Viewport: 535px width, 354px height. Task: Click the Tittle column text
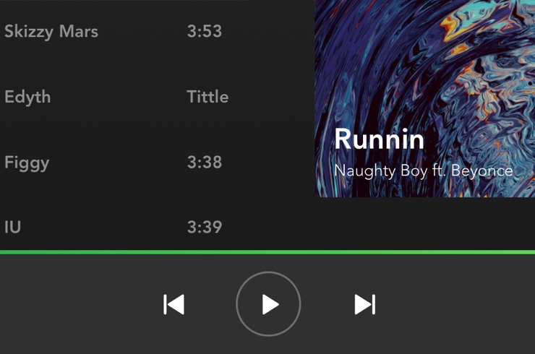(207, 97)
